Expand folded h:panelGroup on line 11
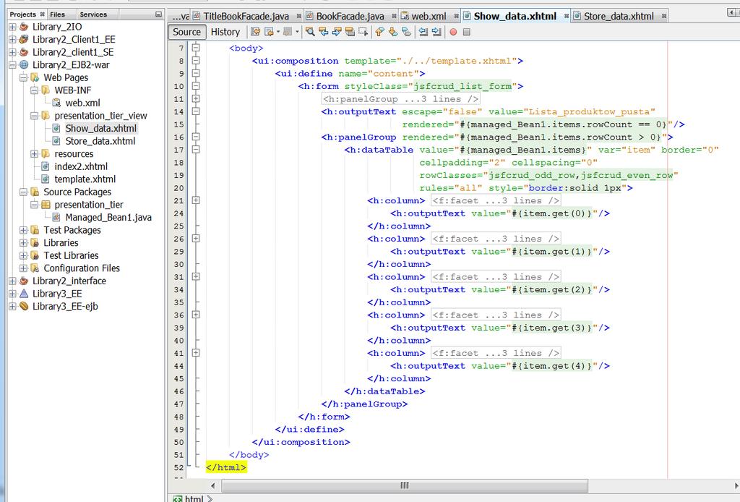 point(196,98)
